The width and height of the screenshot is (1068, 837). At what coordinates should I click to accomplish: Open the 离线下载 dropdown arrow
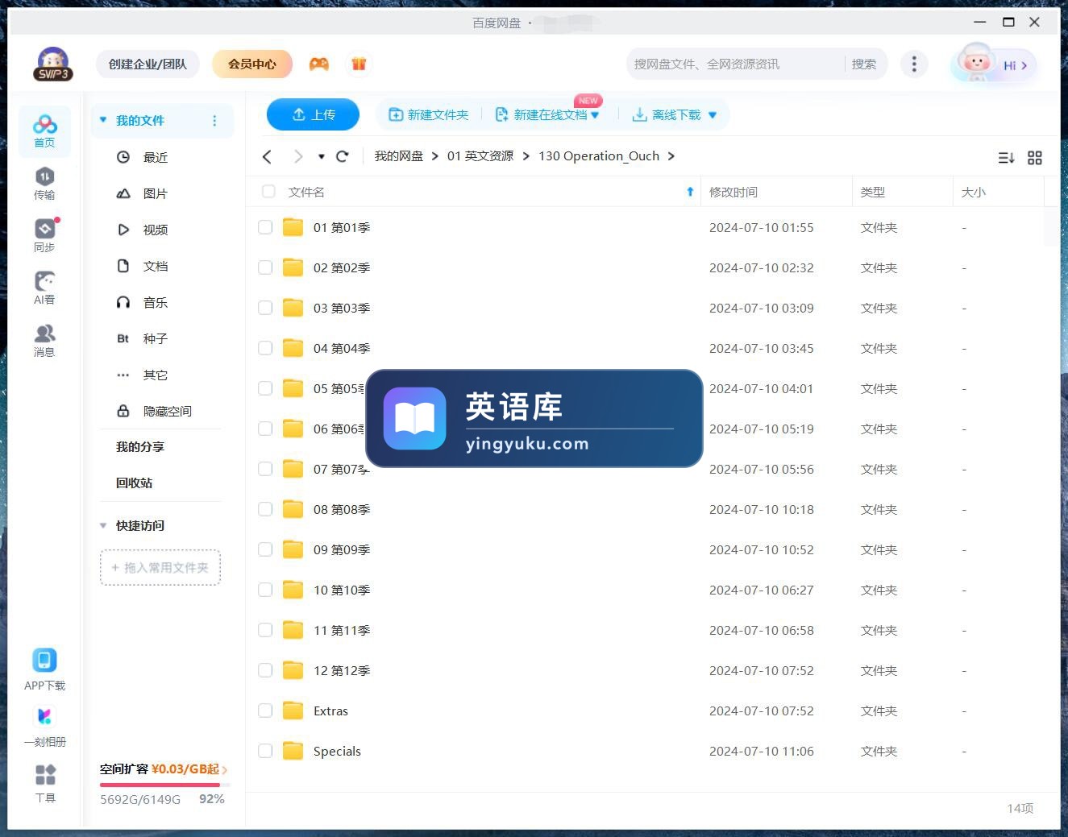pos(713,115)
